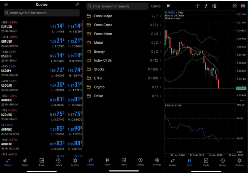
Task: Open Trade tab in right chart panel
Action: click(x=206, y=162)
